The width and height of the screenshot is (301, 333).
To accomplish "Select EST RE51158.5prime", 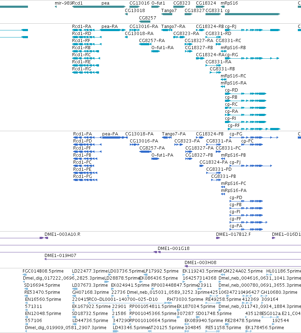I will (223, 328).
